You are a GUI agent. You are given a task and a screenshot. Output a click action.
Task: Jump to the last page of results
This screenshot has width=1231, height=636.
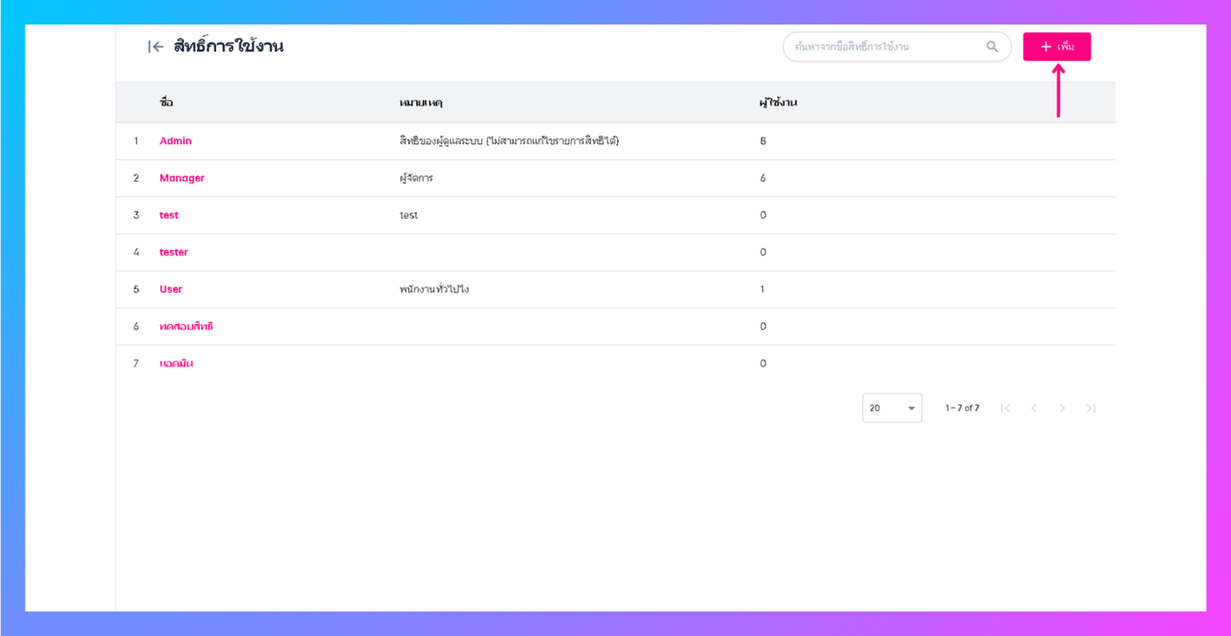[x=1091, y=408]
